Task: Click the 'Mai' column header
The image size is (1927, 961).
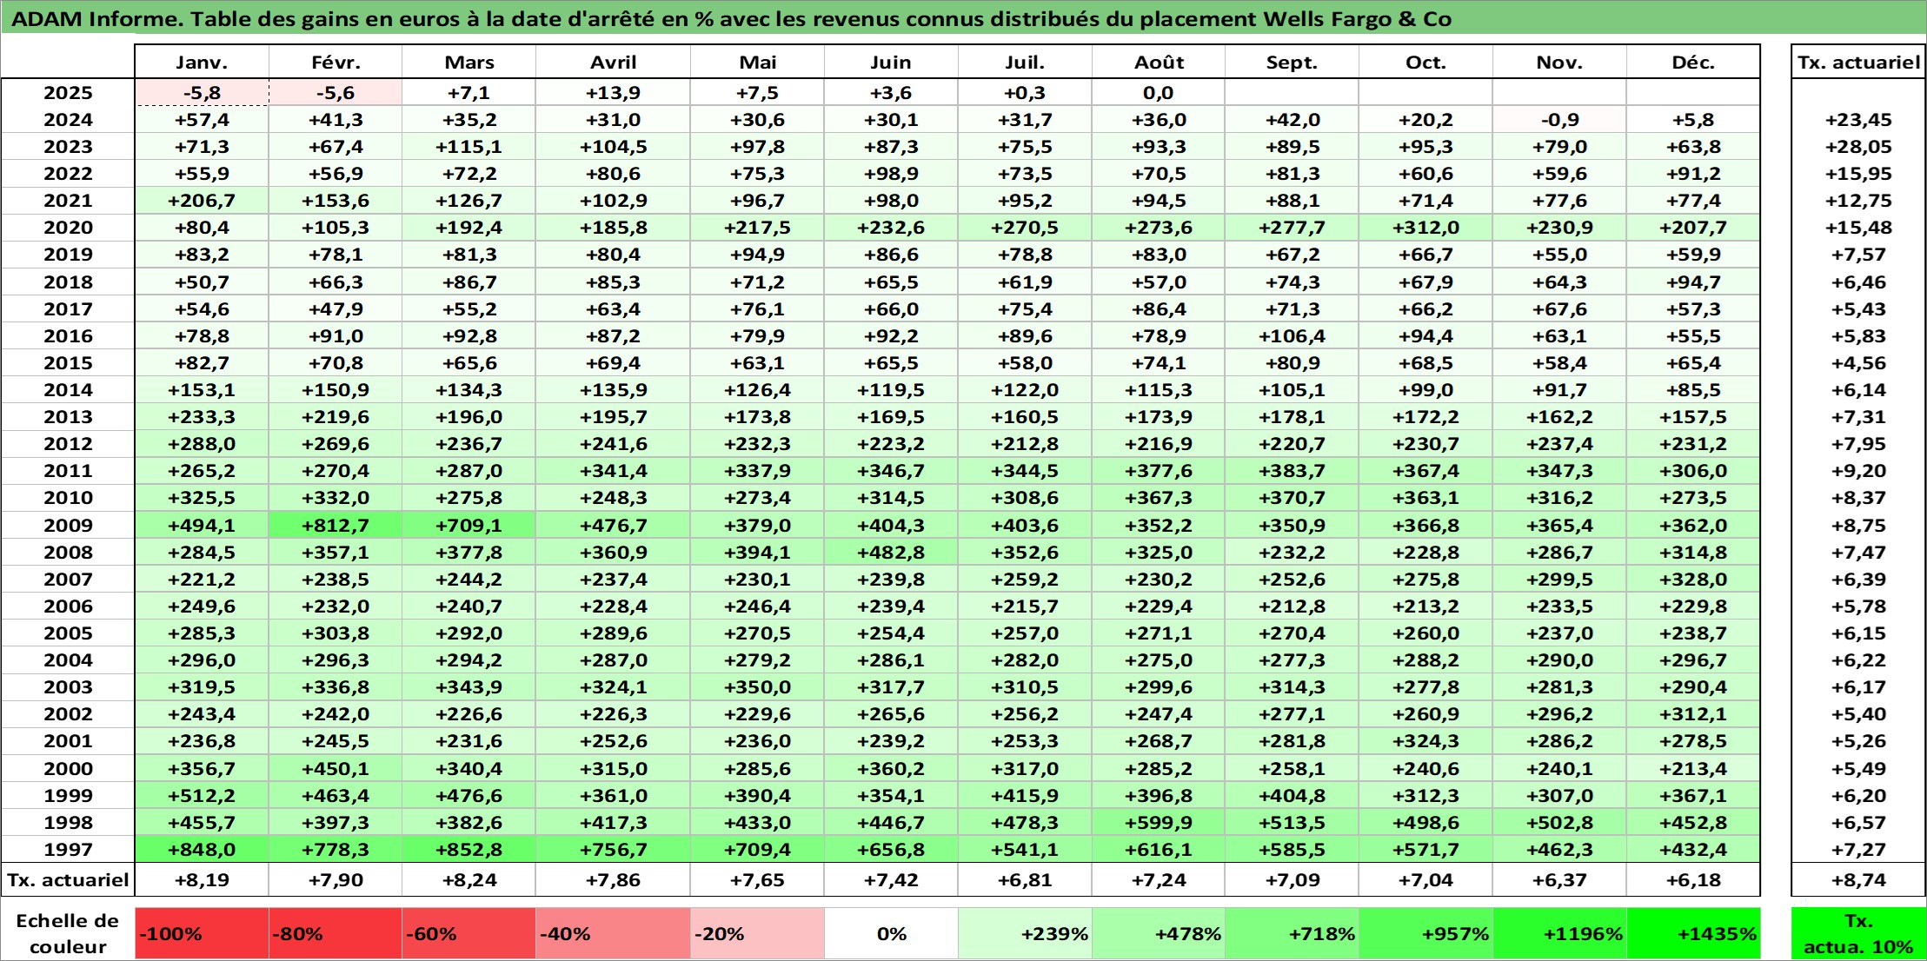Action: [757, 62]
